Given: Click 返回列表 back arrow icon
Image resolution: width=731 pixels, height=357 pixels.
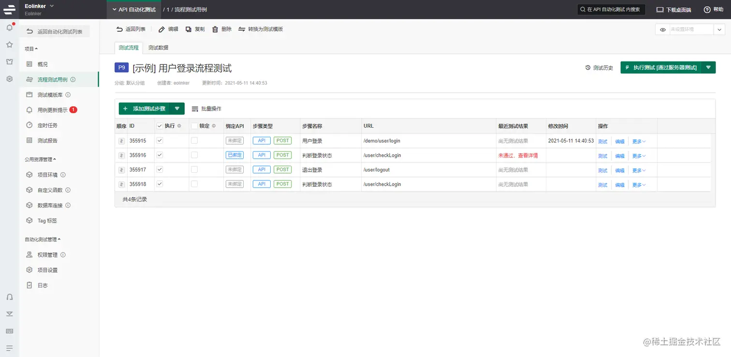Looking at the screenshot, I should [x=119, y=29].
